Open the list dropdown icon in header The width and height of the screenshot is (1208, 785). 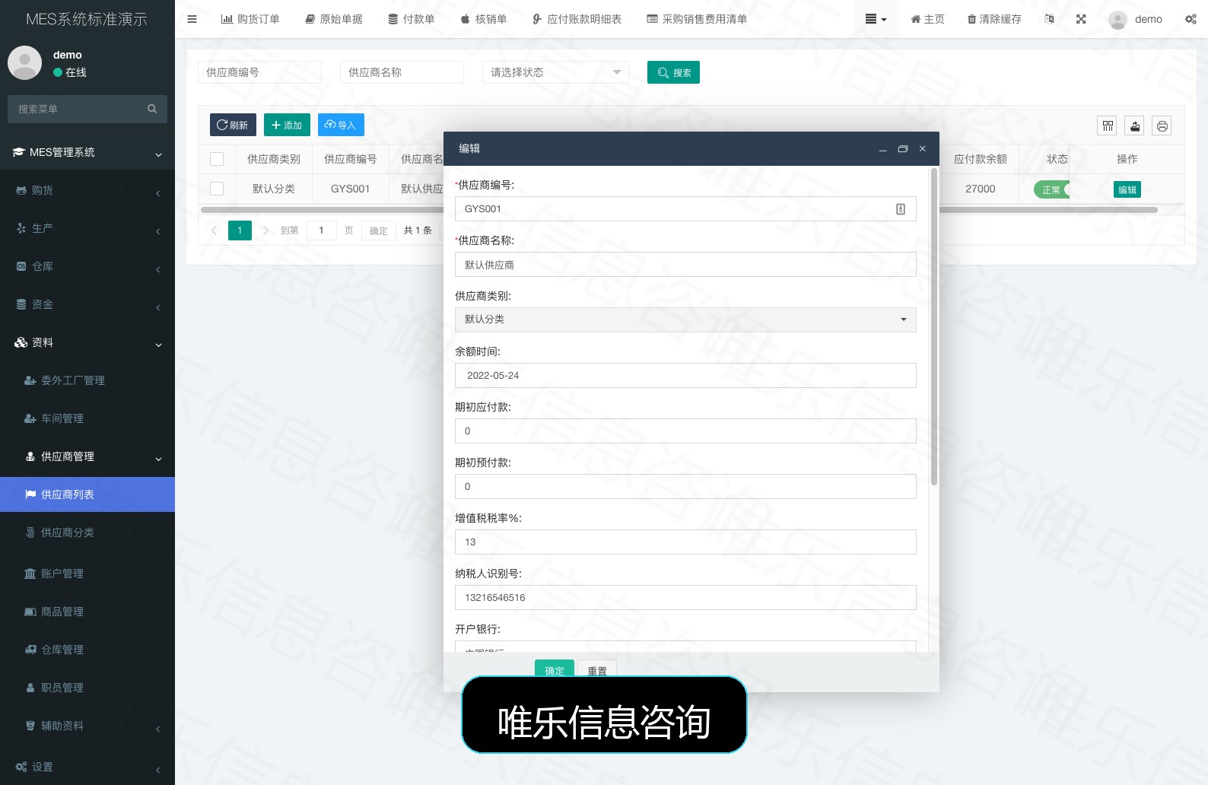pyautogui.click(x=876, y=19)
